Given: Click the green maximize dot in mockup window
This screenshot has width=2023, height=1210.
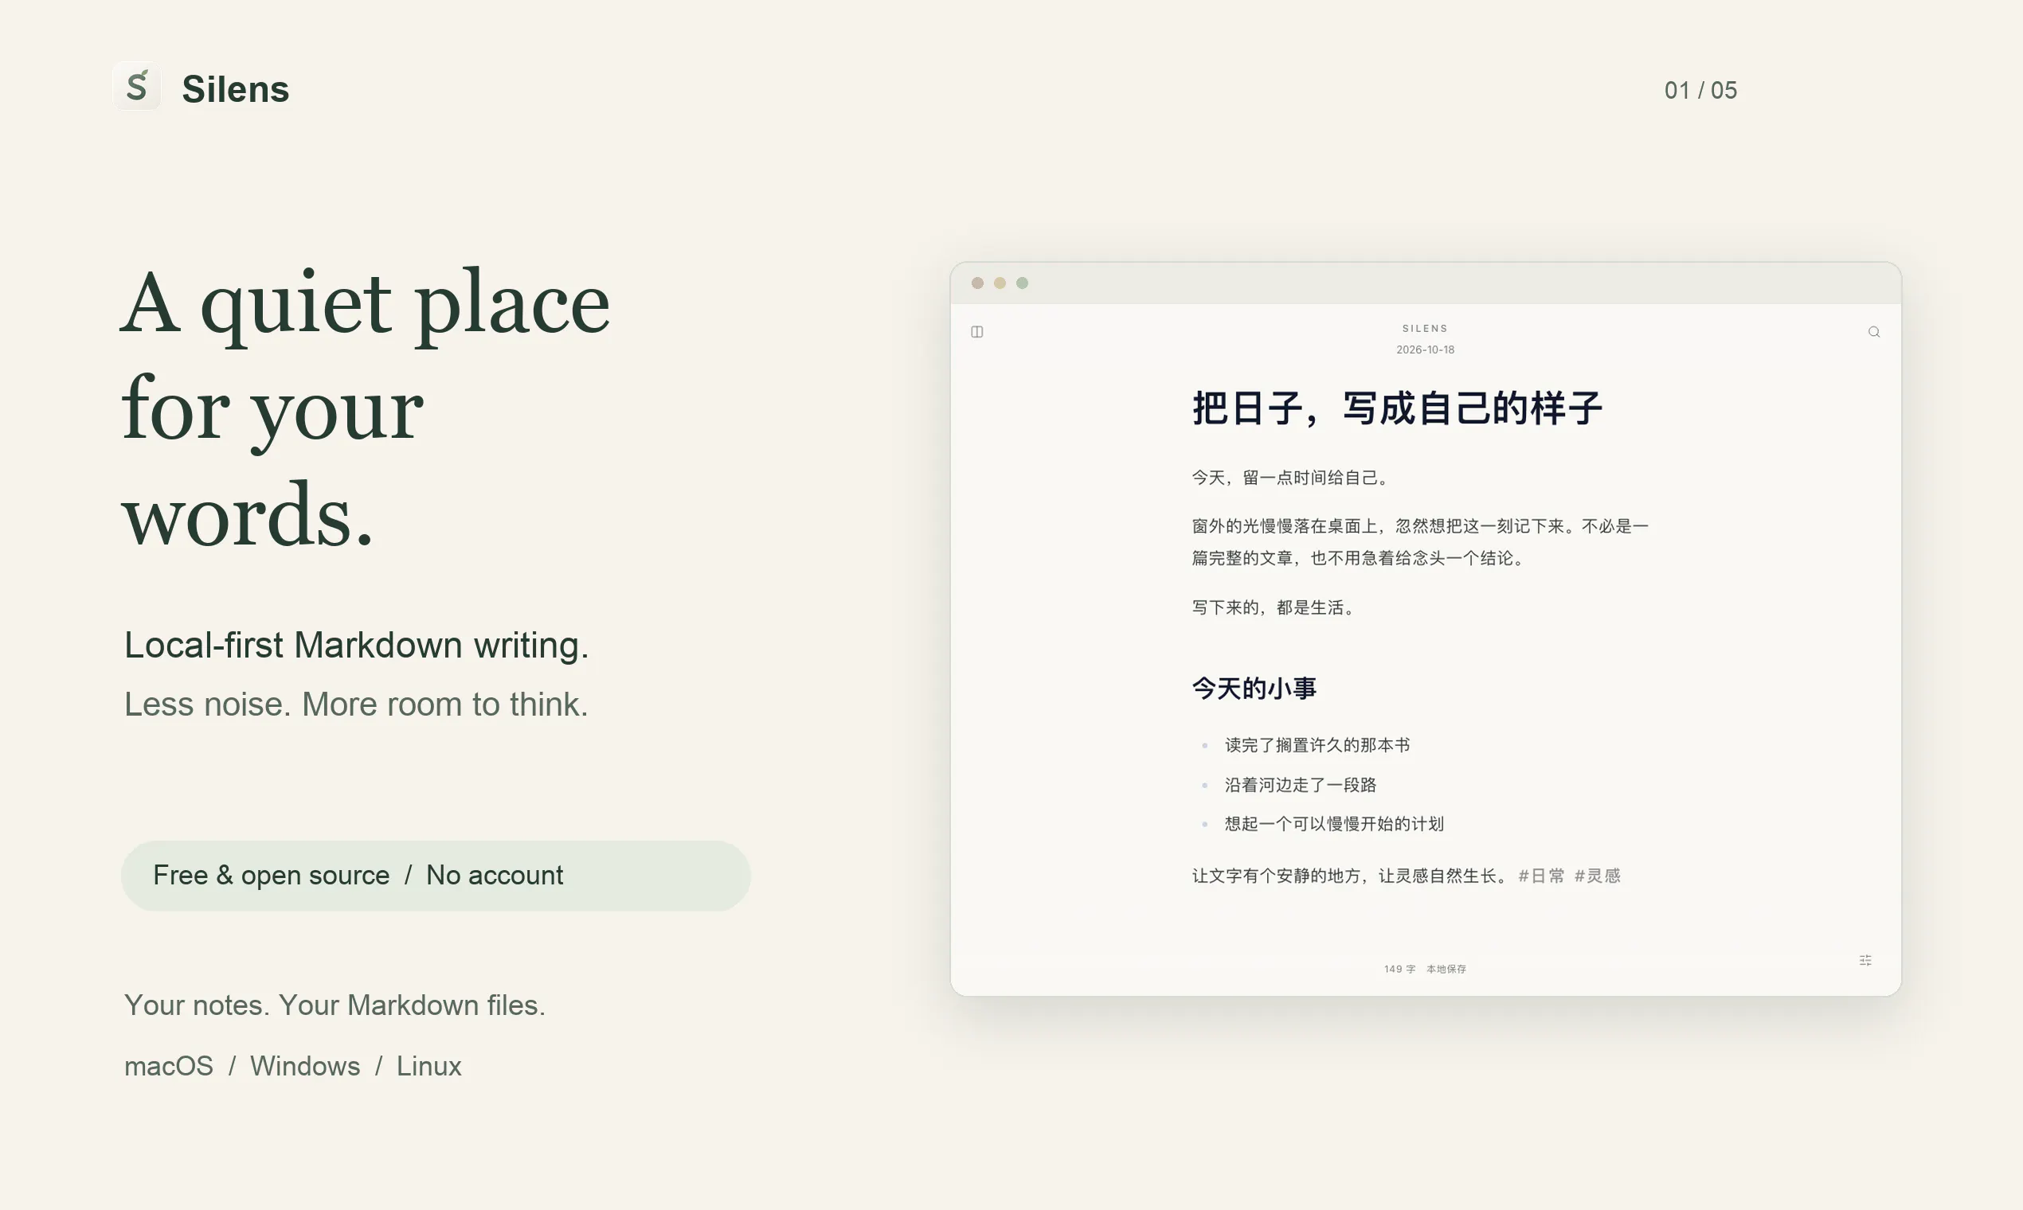Looking at the screenshot, I should (1022, 283).
